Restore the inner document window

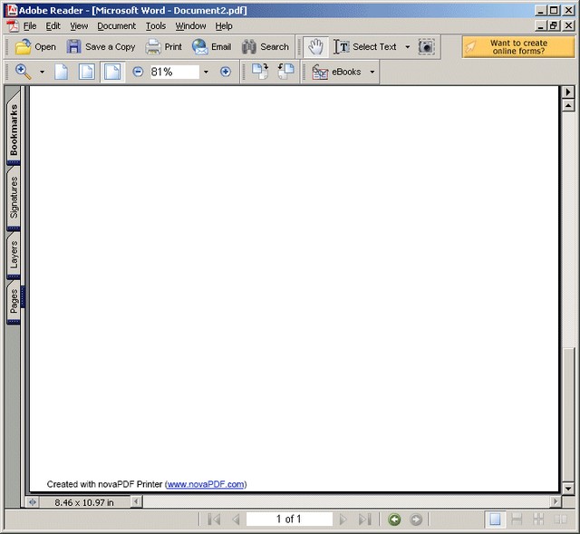554,25
